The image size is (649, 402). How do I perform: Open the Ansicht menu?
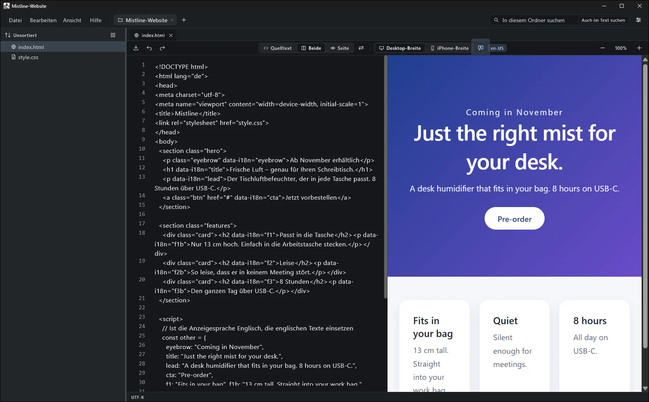(x=72, y=20)
